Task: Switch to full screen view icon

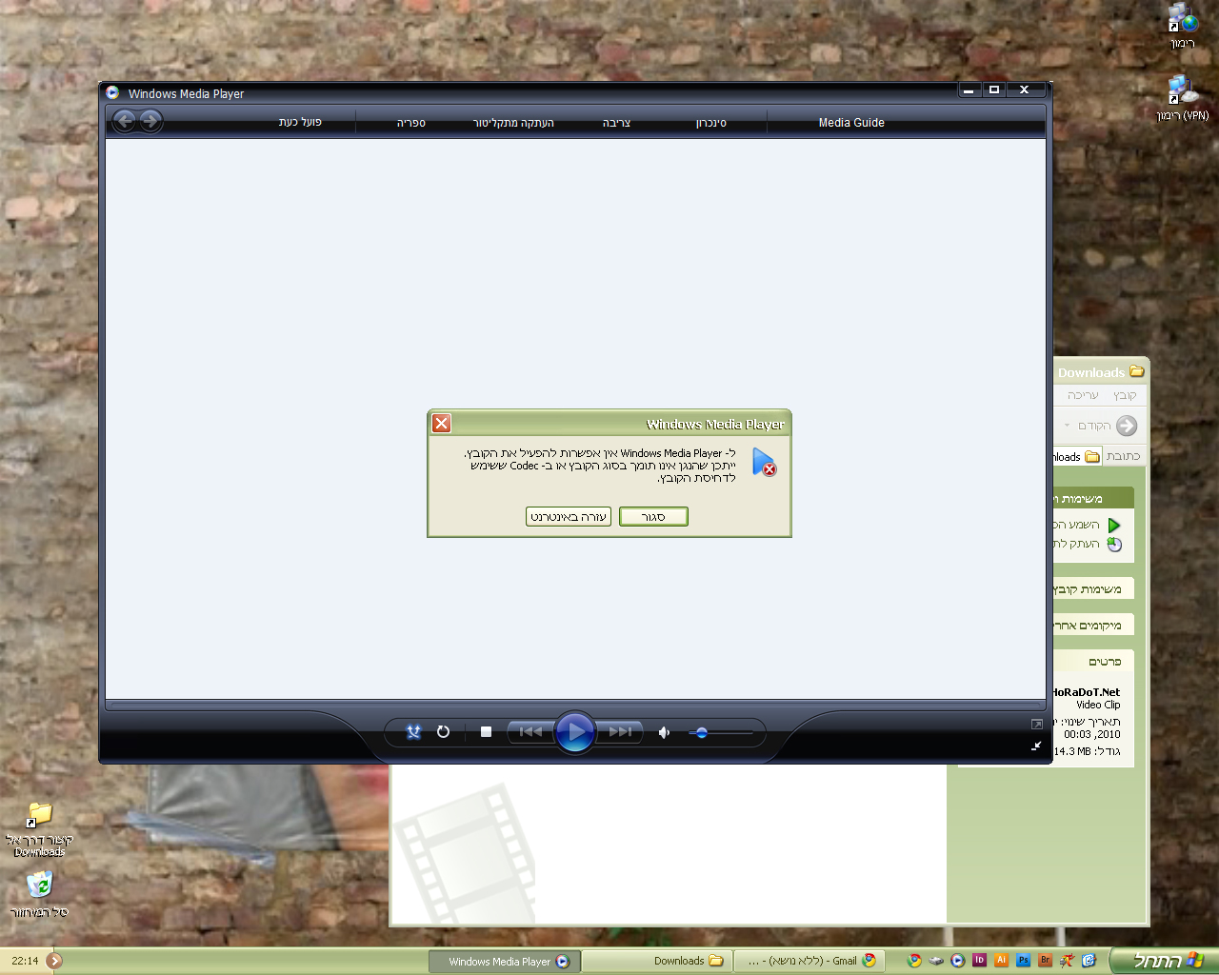Action: [x=1037, y=725]
